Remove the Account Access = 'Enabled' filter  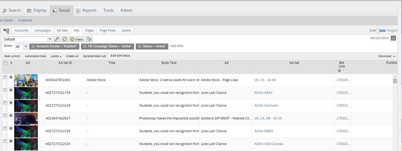coord(33,46)
